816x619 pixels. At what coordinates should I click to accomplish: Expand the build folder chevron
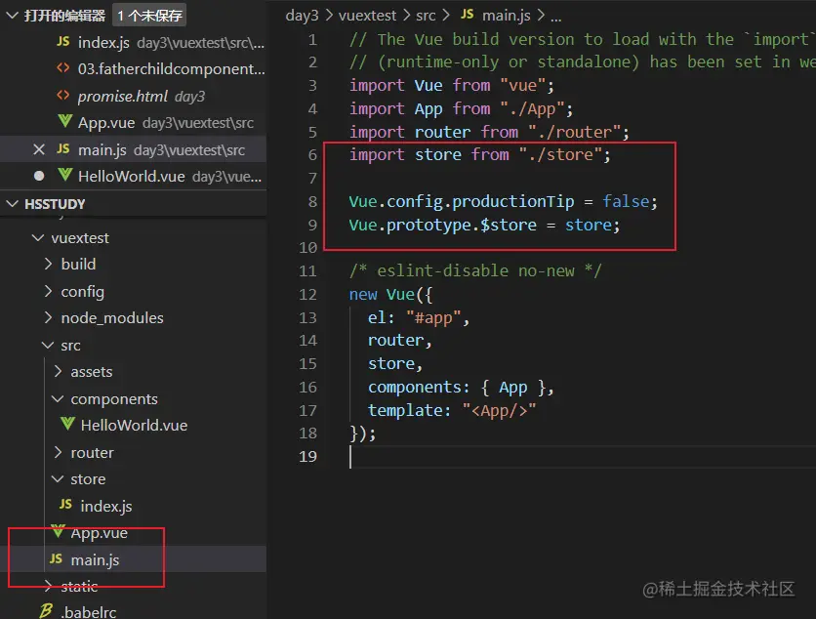[48, 264]
